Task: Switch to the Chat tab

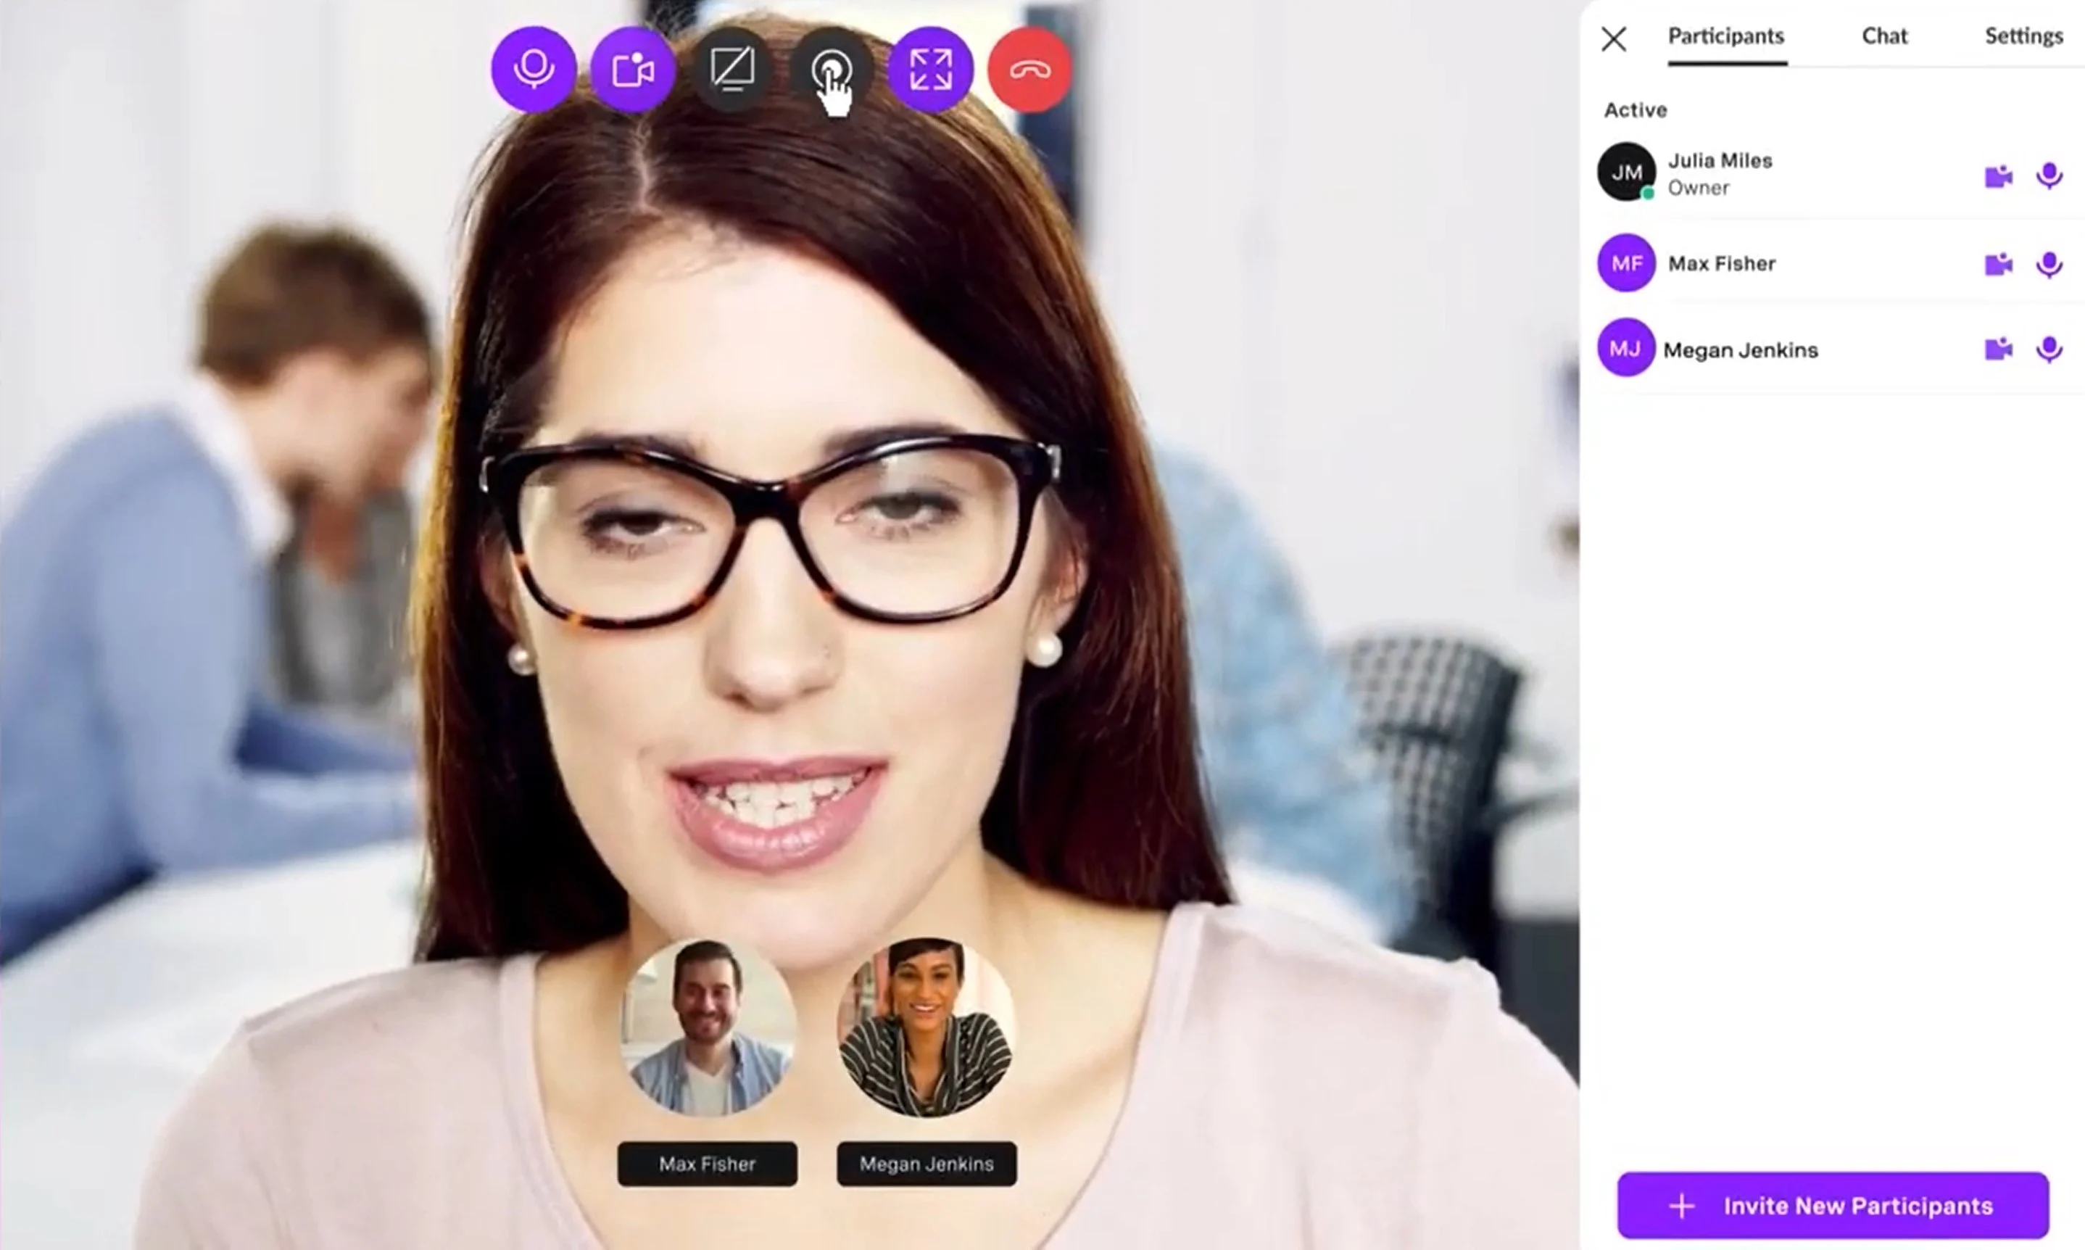Action: click(1884, 36)
